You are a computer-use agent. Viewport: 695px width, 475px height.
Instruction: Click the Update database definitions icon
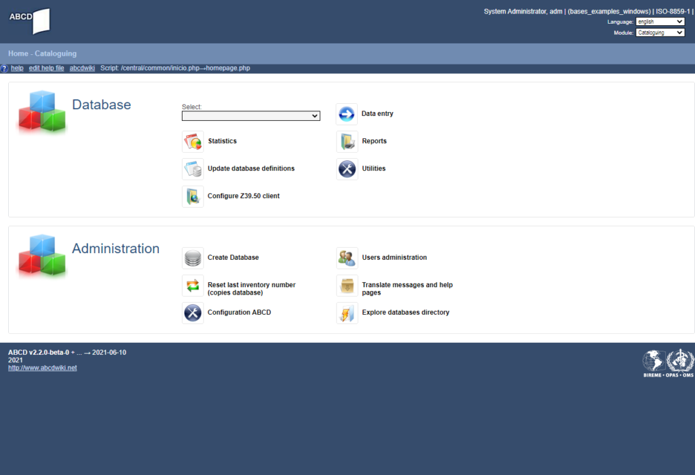click(x=193, y=169)
